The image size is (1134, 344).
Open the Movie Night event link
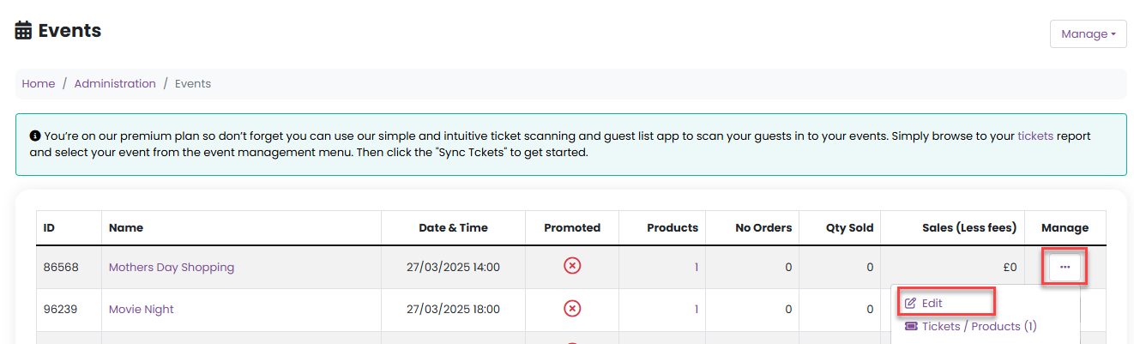(142, 309)
